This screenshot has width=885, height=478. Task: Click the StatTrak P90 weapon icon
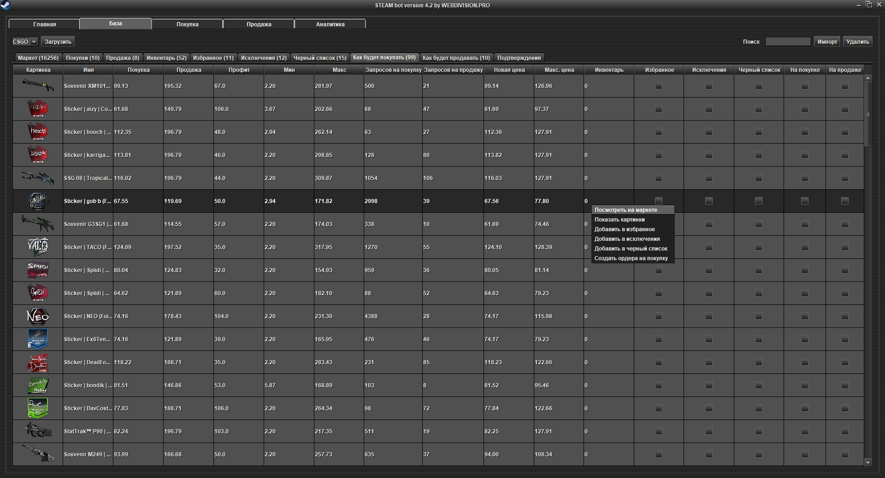[38, 431]
